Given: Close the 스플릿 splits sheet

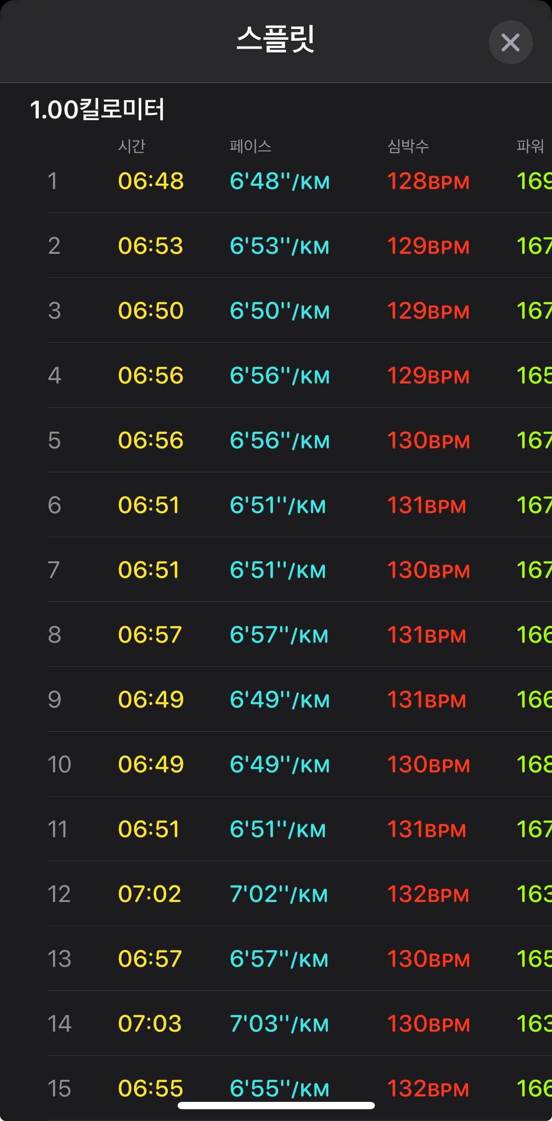Looking at the screenshot, I should point(510,42).
